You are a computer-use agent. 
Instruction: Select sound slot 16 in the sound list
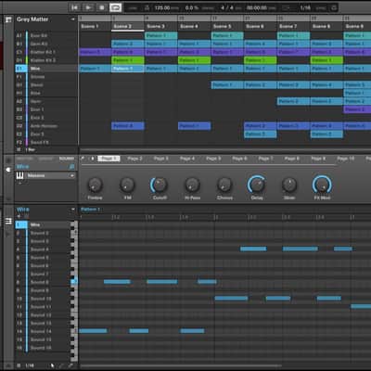pyautogui.click(x=43, y=348)
